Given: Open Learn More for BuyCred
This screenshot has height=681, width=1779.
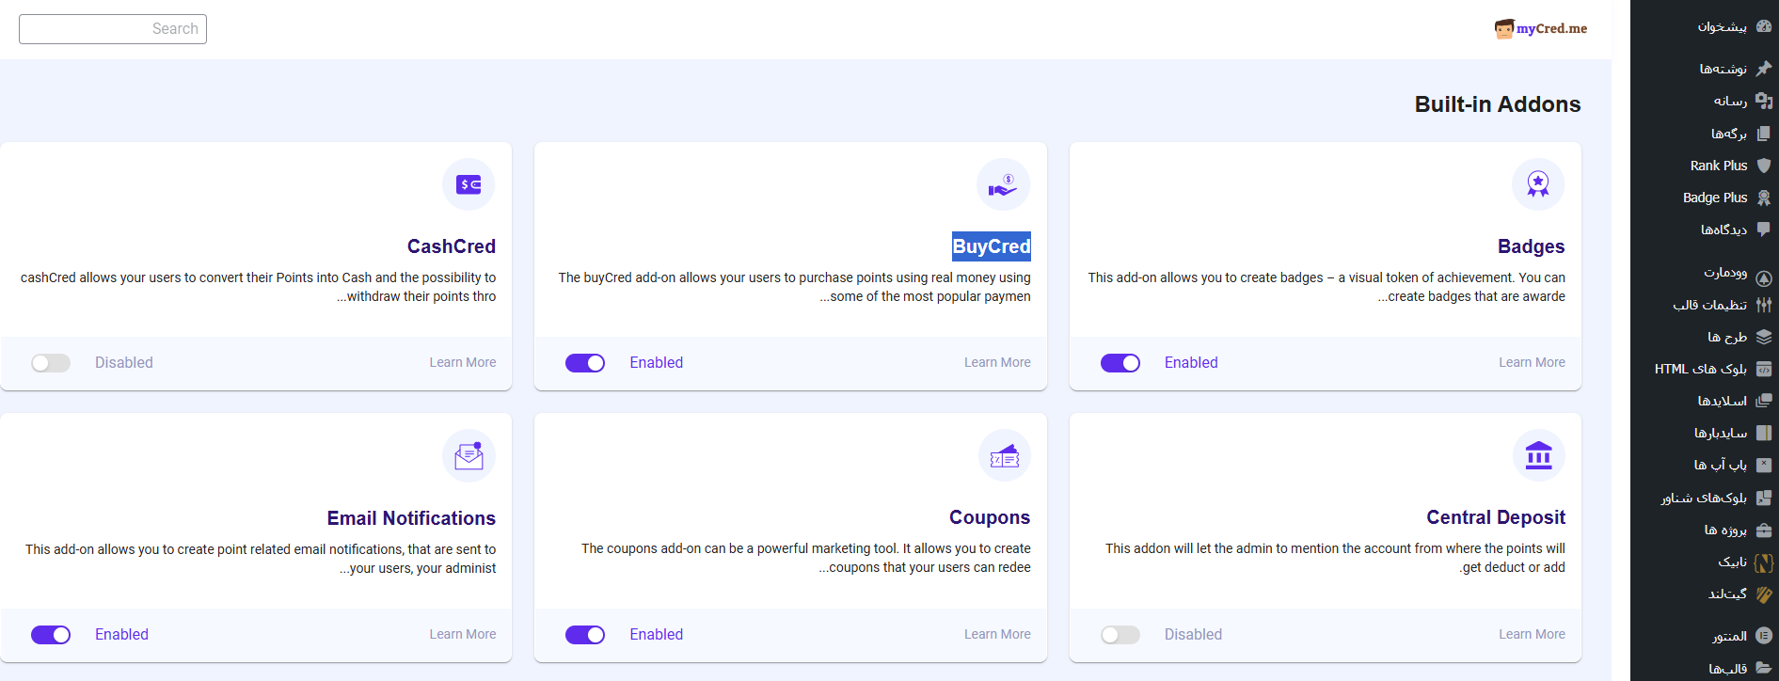Looking at the screenshot, I should [x=997, y=362].
